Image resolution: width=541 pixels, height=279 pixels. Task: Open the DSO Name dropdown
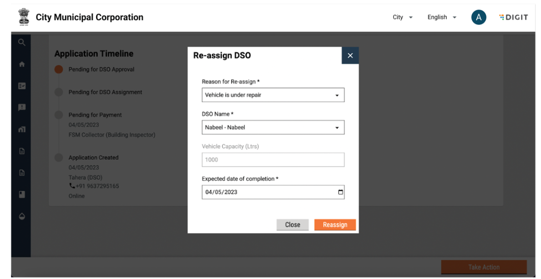(x=273, y=127)
